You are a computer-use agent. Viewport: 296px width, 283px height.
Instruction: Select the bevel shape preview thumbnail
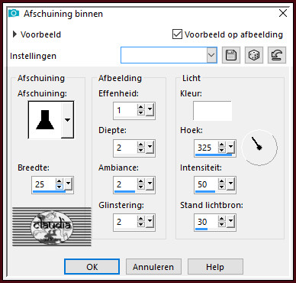[45, 120]
